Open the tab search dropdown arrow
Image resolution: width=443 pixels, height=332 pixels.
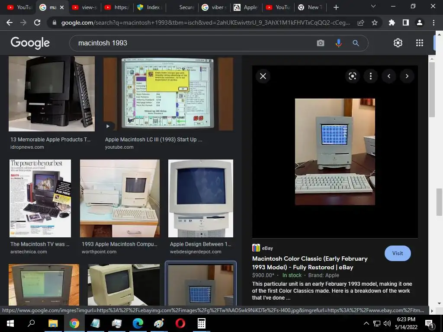[x=373, y=6]
